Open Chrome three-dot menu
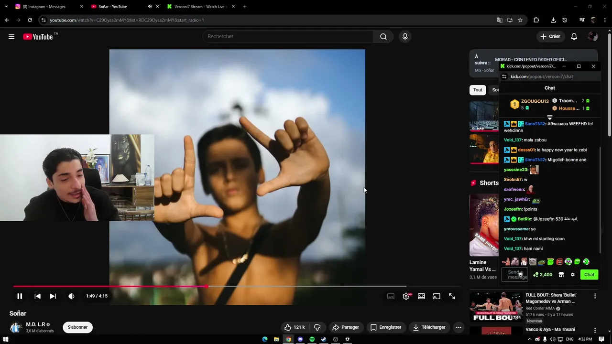Viewport: 612px width, 344px height. pyautogui.click(x=606, y=20)
